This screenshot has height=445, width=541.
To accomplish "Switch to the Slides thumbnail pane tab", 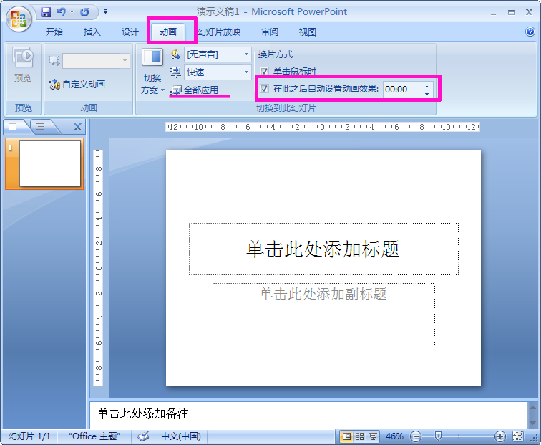I will click(14, 127).
